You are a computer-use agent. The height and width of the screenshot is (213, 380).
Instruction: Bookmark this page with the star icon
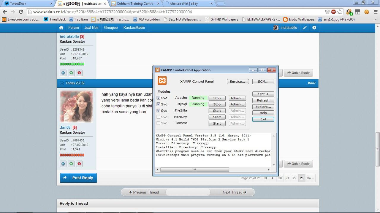340,12
